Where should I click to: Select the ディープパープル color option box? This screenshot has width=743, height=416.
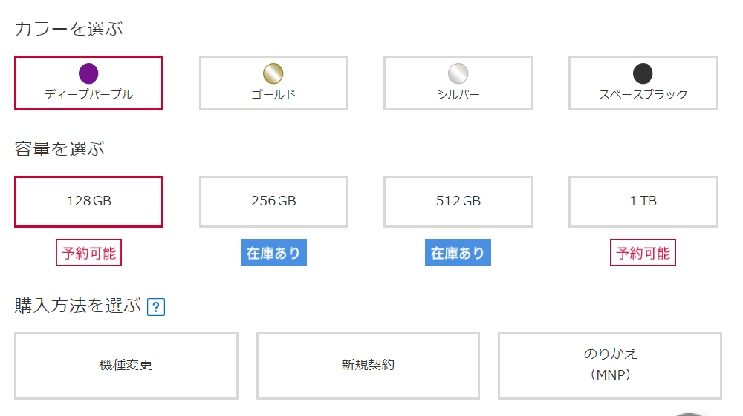(x=88, y=83)
